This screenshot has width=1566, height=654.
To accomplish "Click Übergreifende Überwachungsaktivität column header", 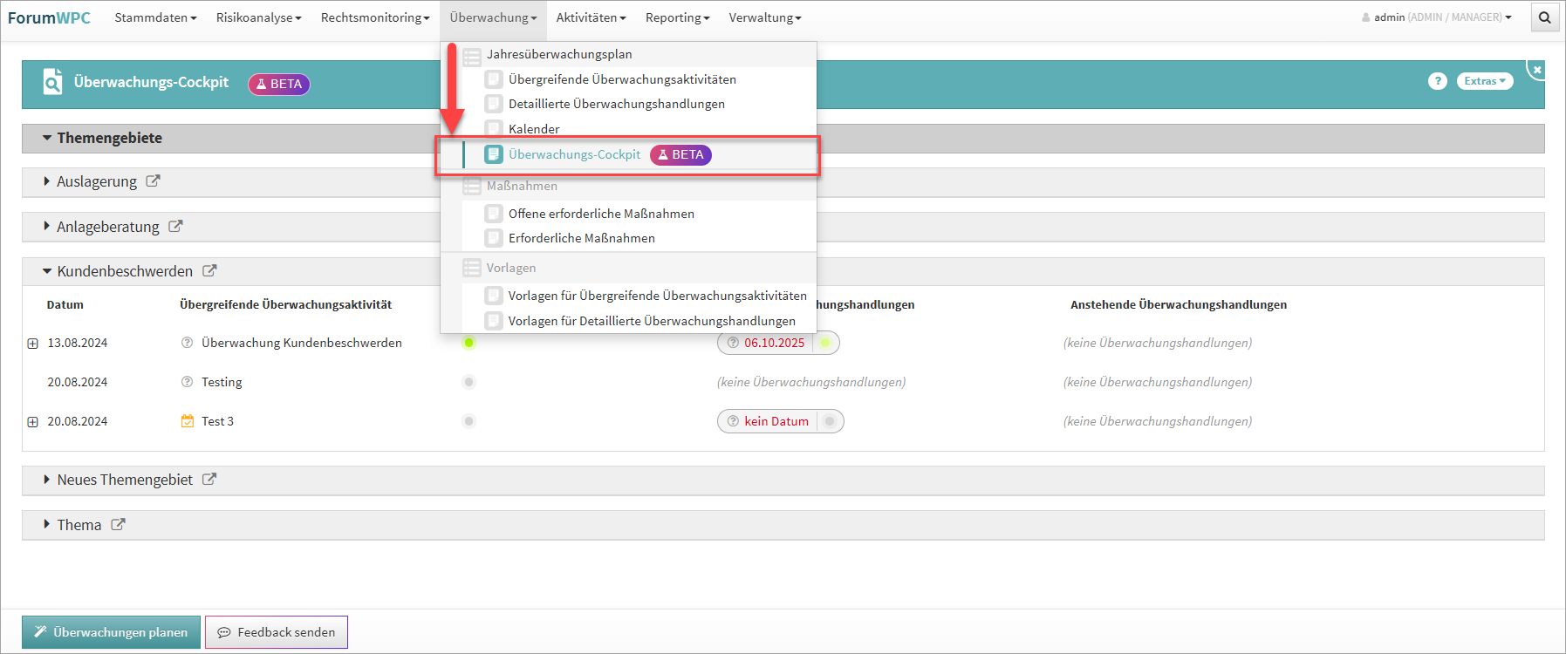I will [286, 304].
